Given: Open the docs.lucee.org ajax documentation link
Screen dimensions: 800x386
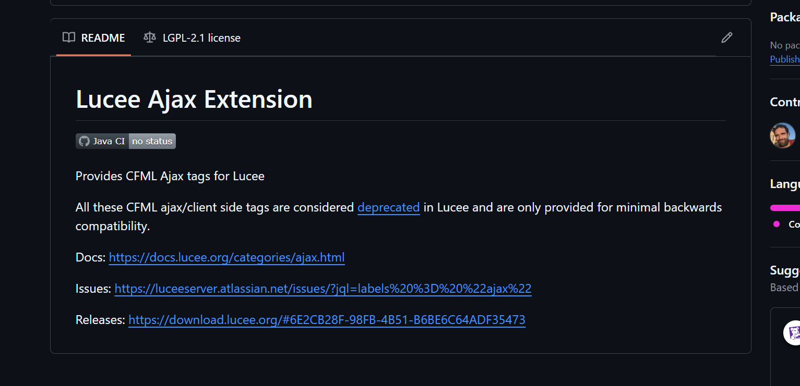Looking at the screenshot, I should pyautogui.click(x=226, y=257).
